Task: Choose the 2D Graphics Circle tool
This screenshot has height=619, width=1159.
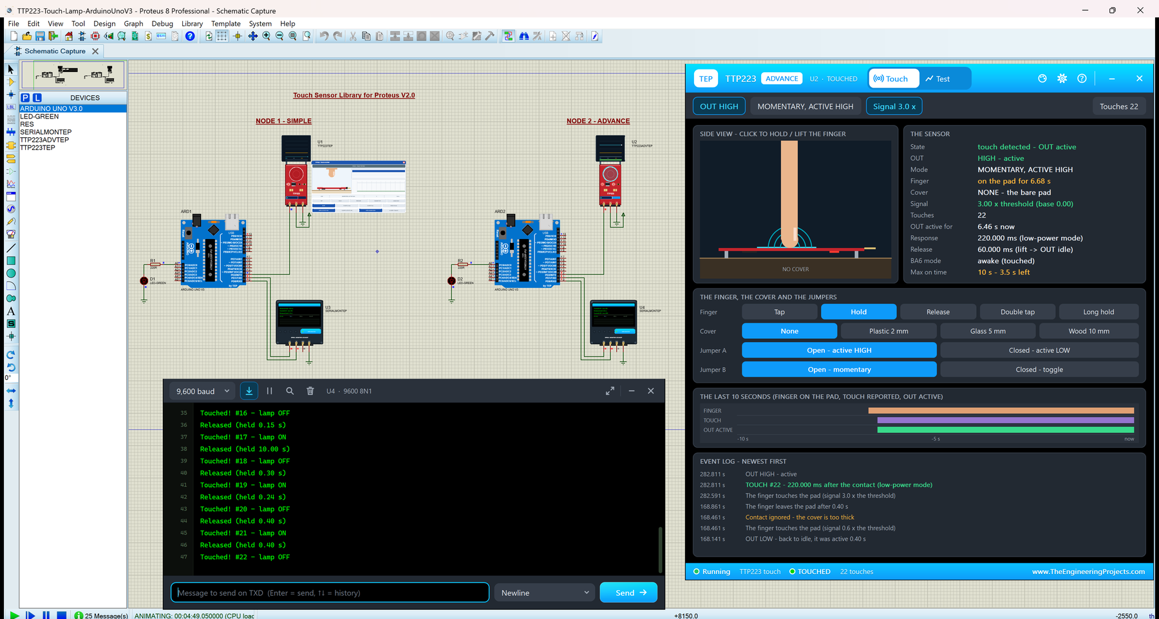Action: pos(11,273)
